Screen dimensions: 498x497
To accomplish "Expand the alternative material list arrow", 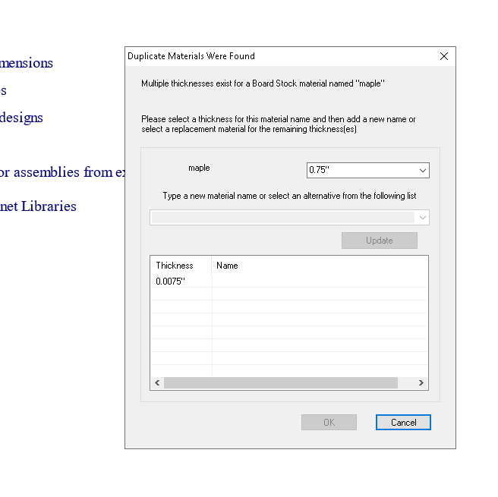I will [423, 218].
